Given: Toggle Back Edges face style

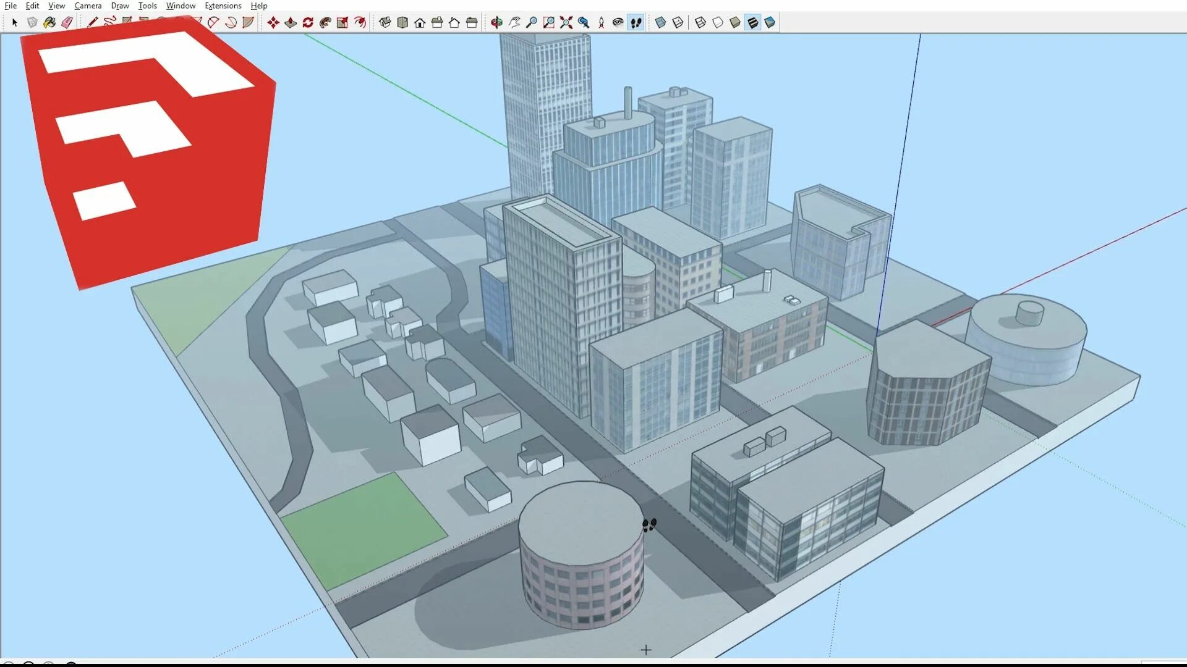Looking at the screenshot, I should [678, 23].
